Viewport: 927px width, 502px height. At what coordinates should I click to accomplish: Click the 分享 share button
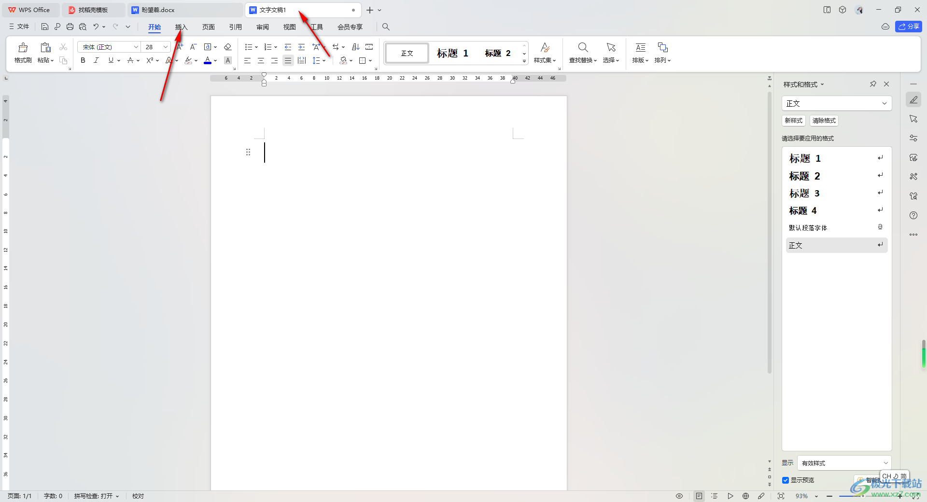click(x=909, y=27)
